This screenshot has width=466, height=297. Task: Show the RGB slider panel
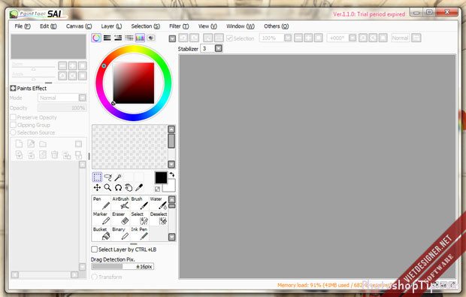point(107,38)
